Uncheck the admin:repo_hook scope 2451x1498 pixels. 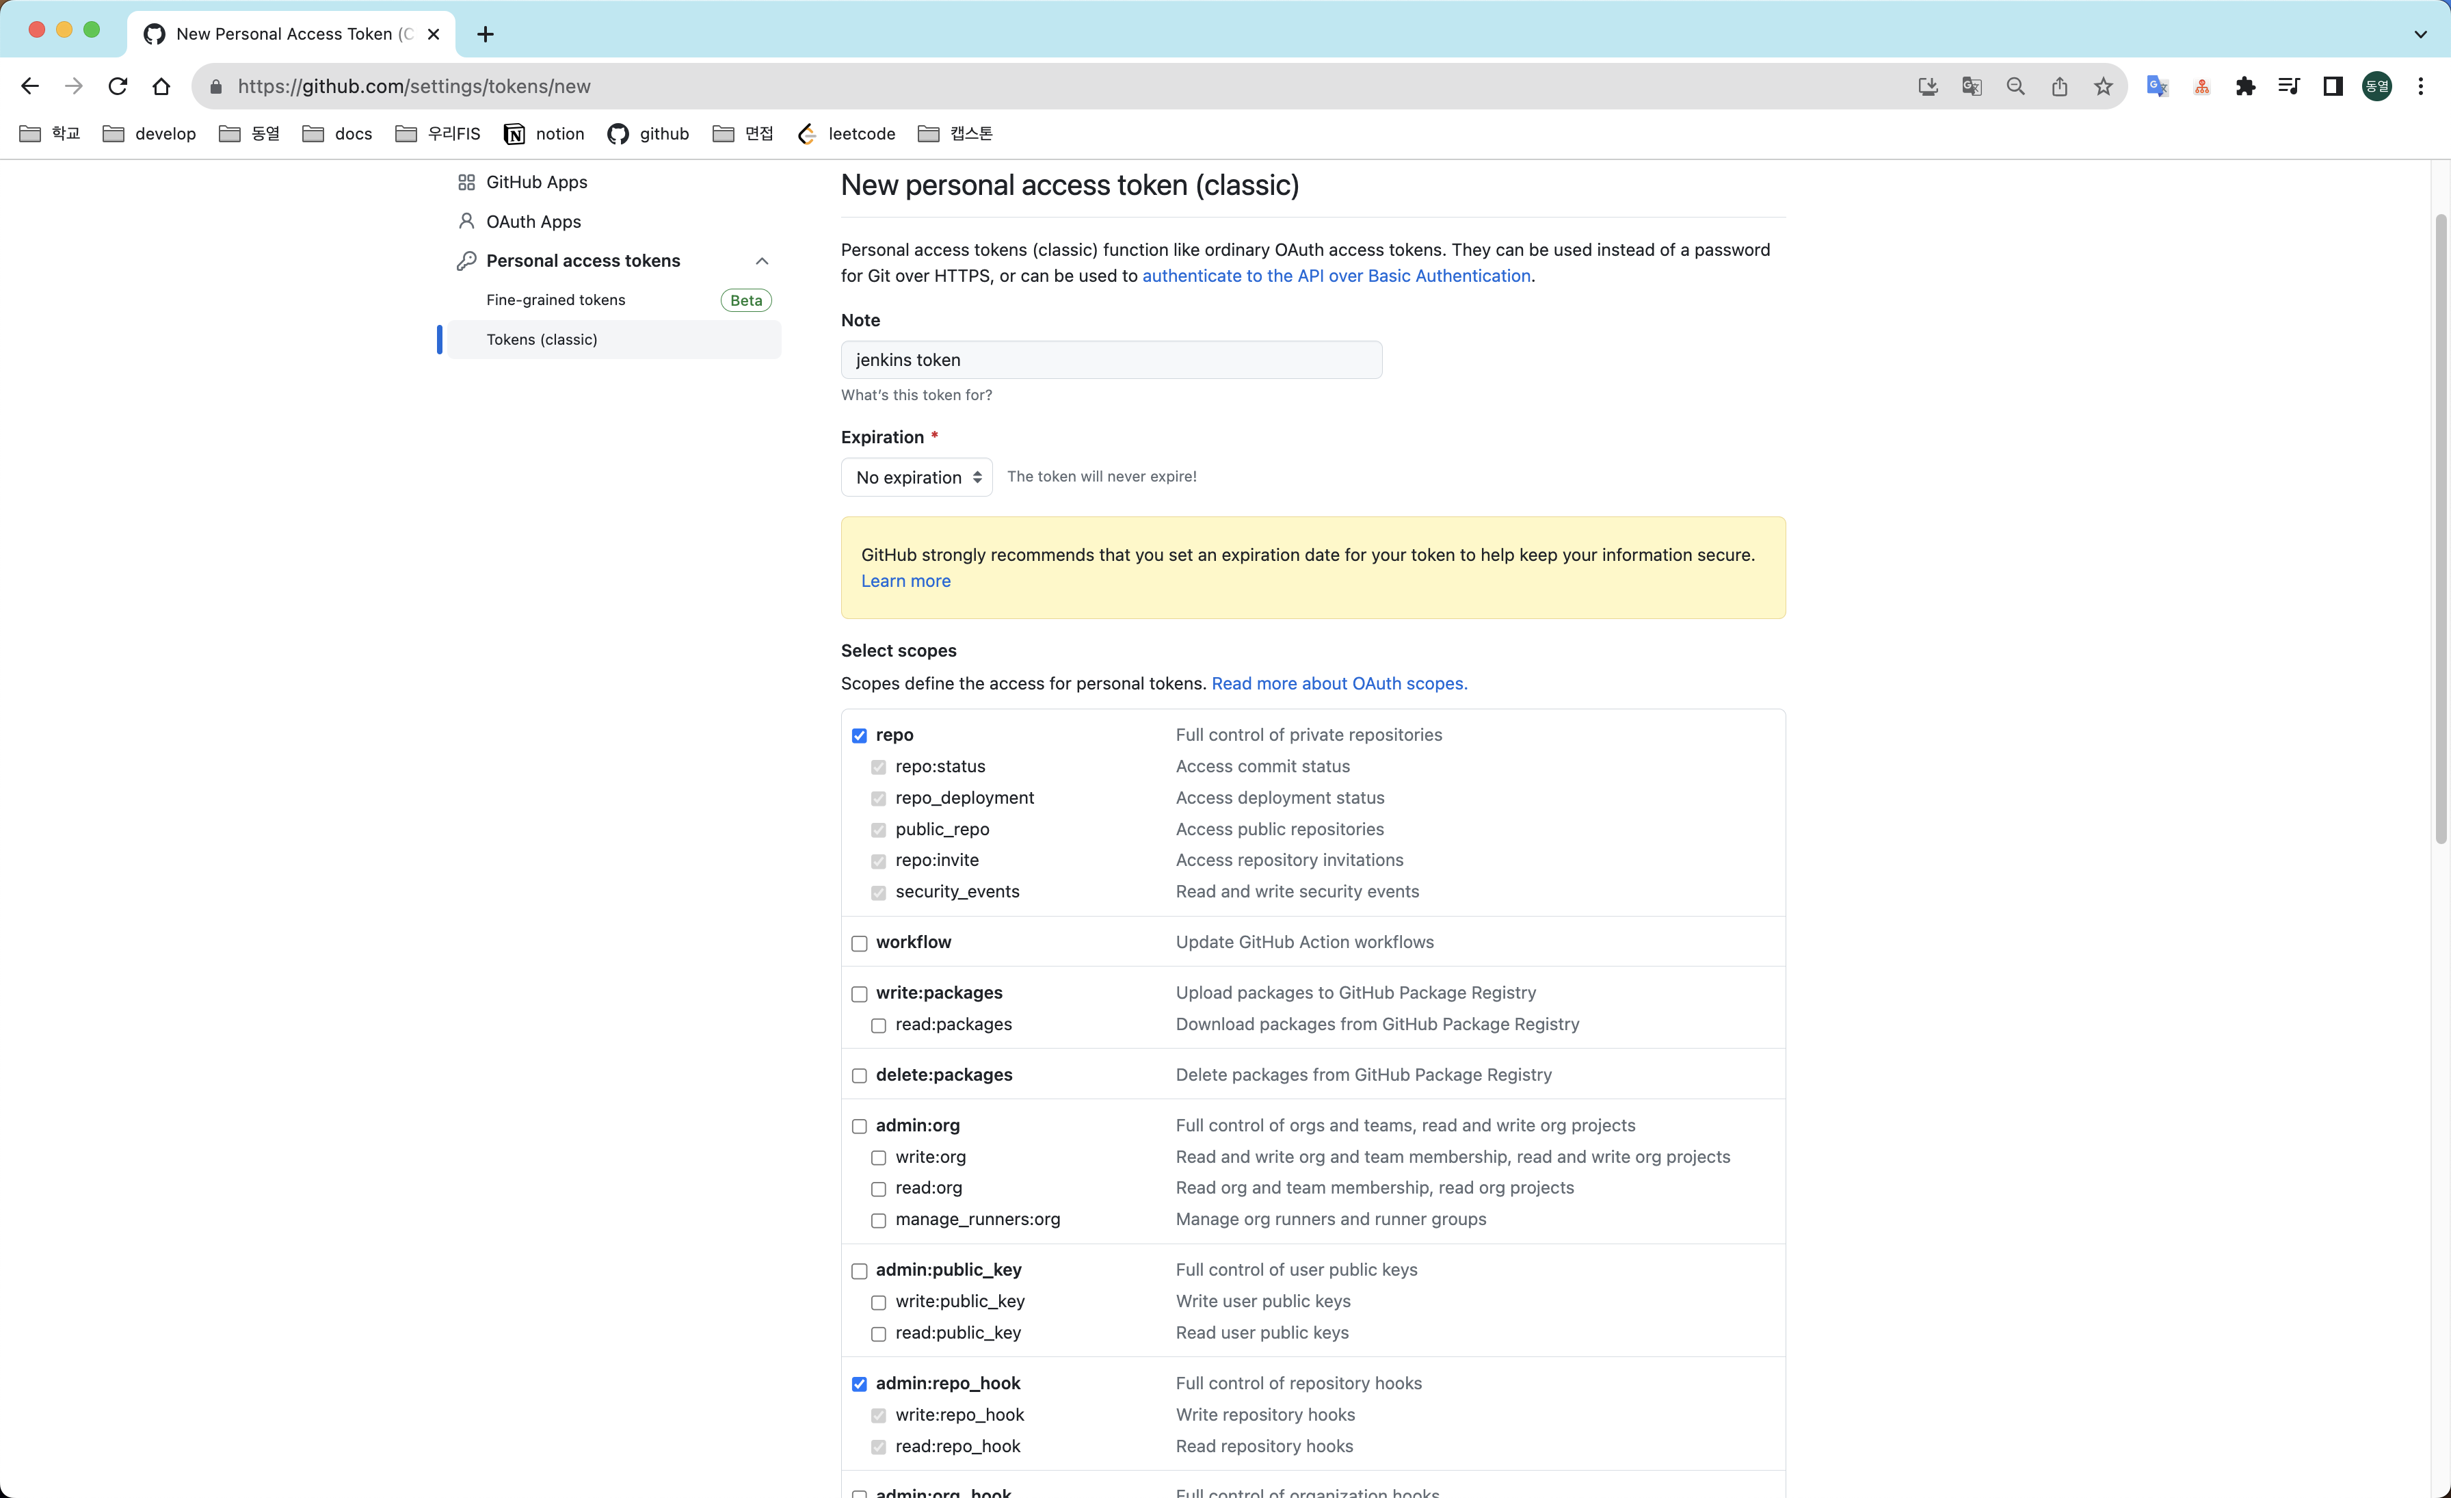(x=860, y=1384)
